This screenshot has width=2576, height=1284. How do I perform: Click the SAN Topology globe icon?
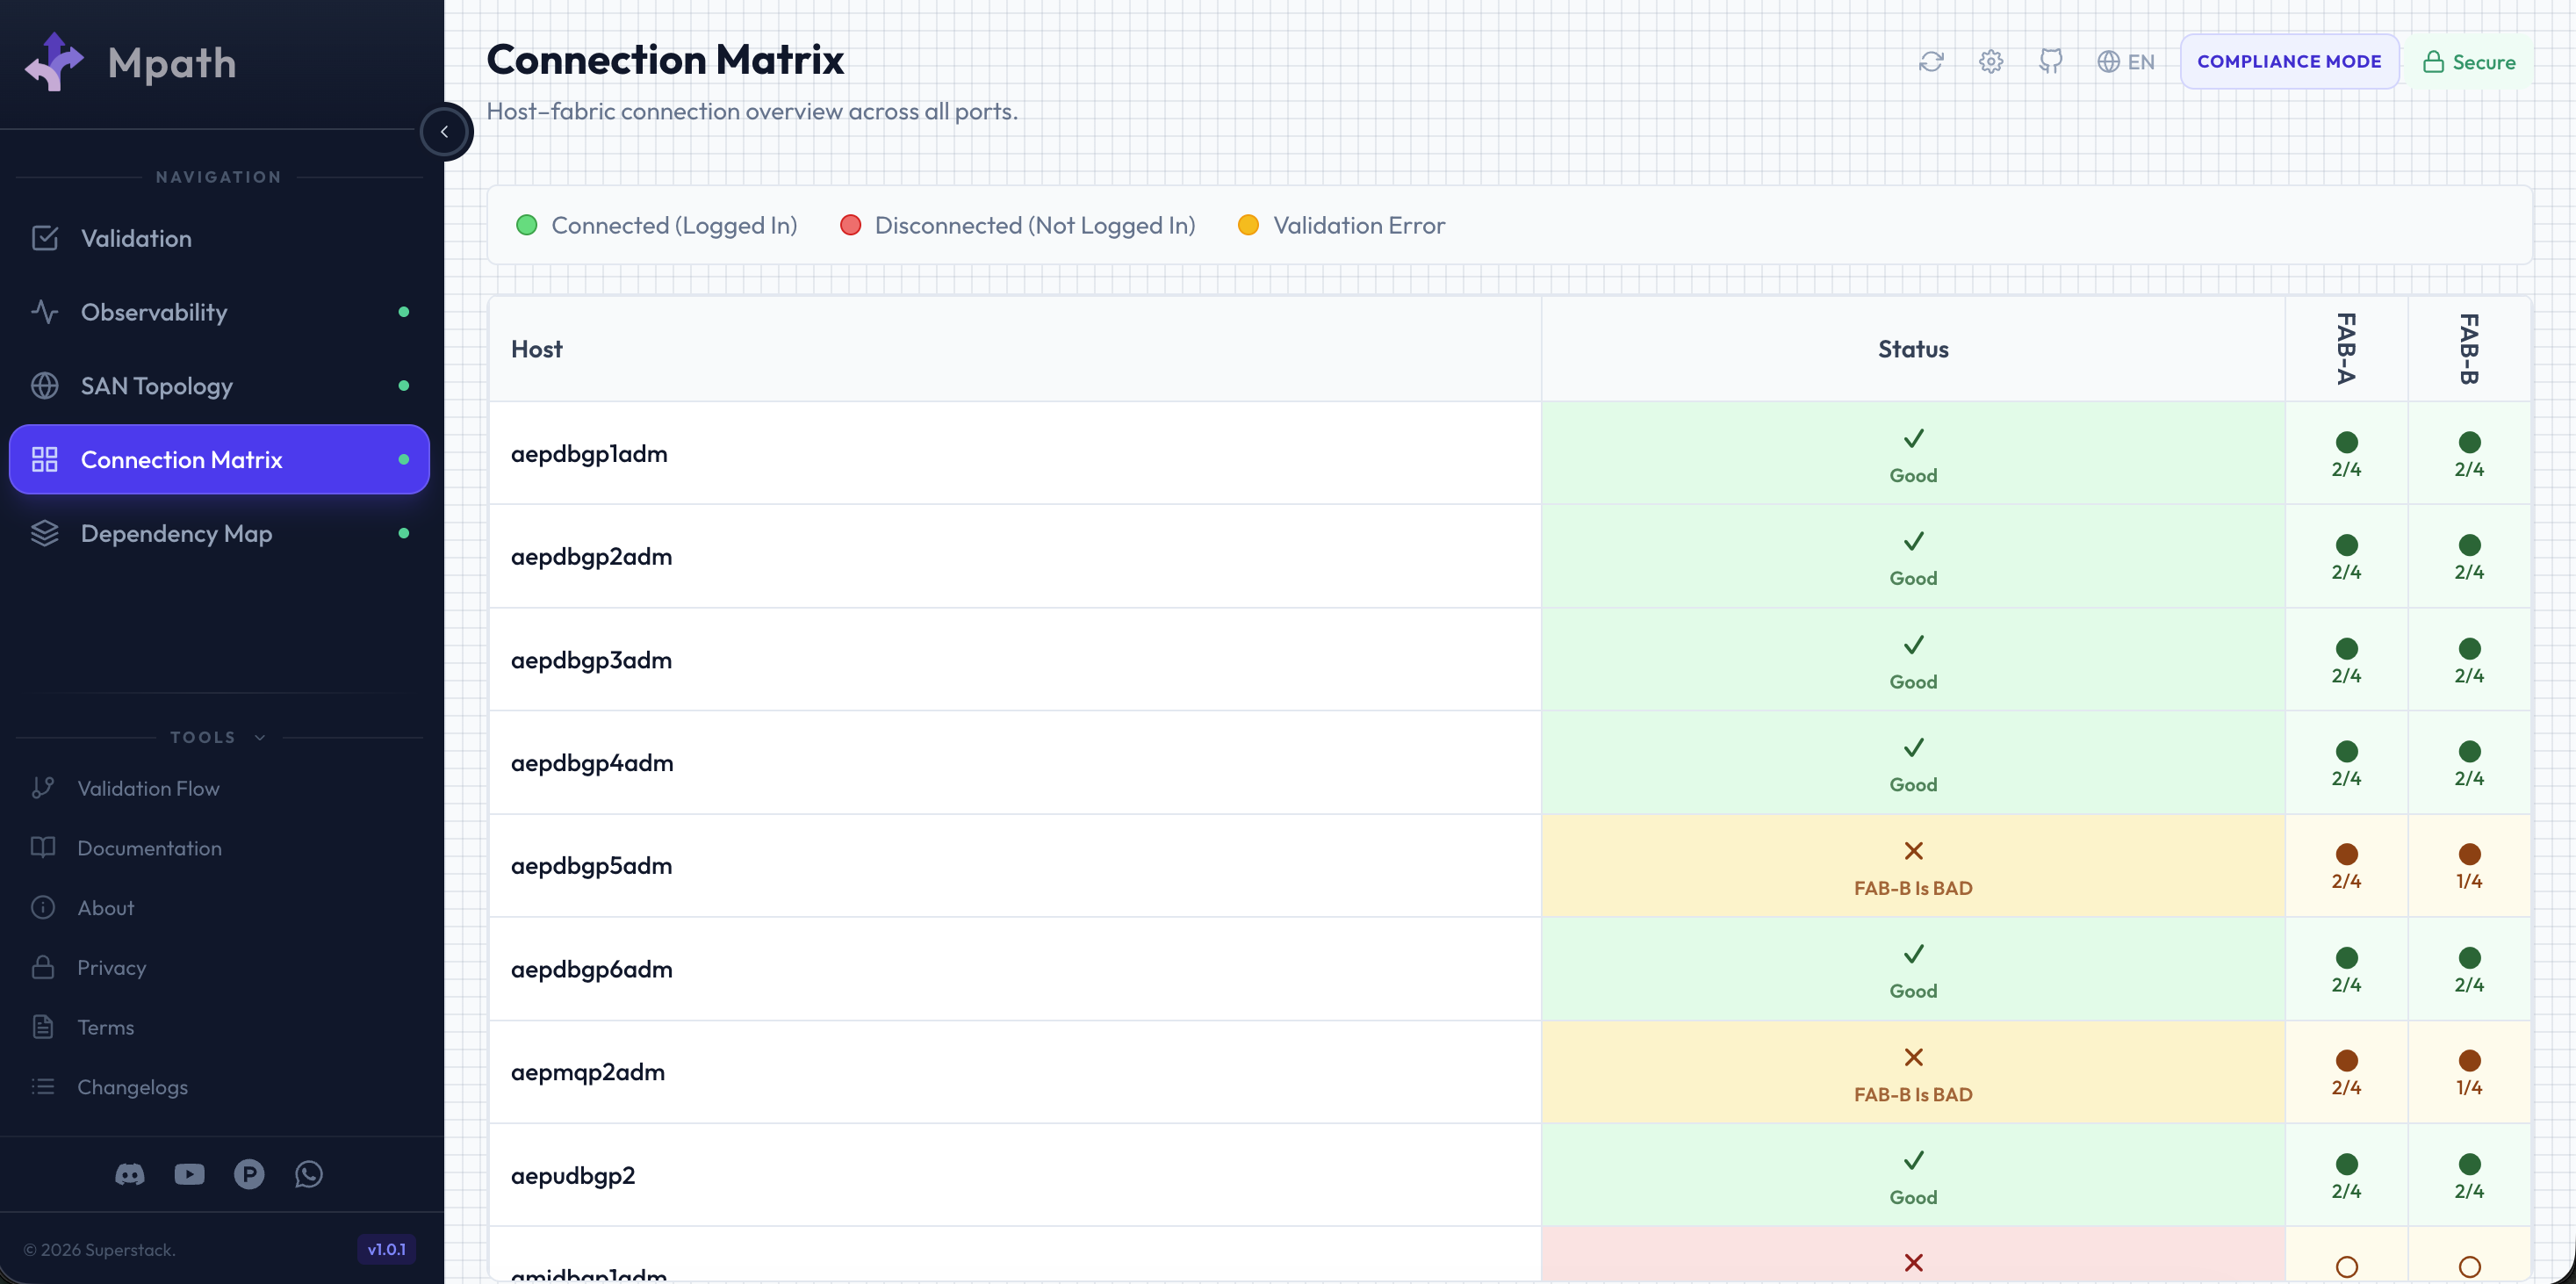point(45,386)
